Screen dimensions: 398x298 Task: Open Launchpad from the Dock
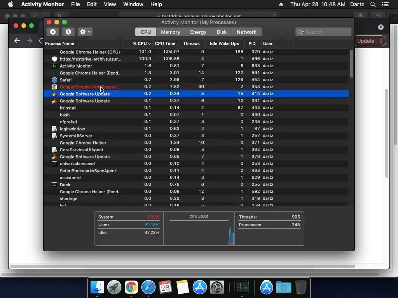tap(114, 287)
